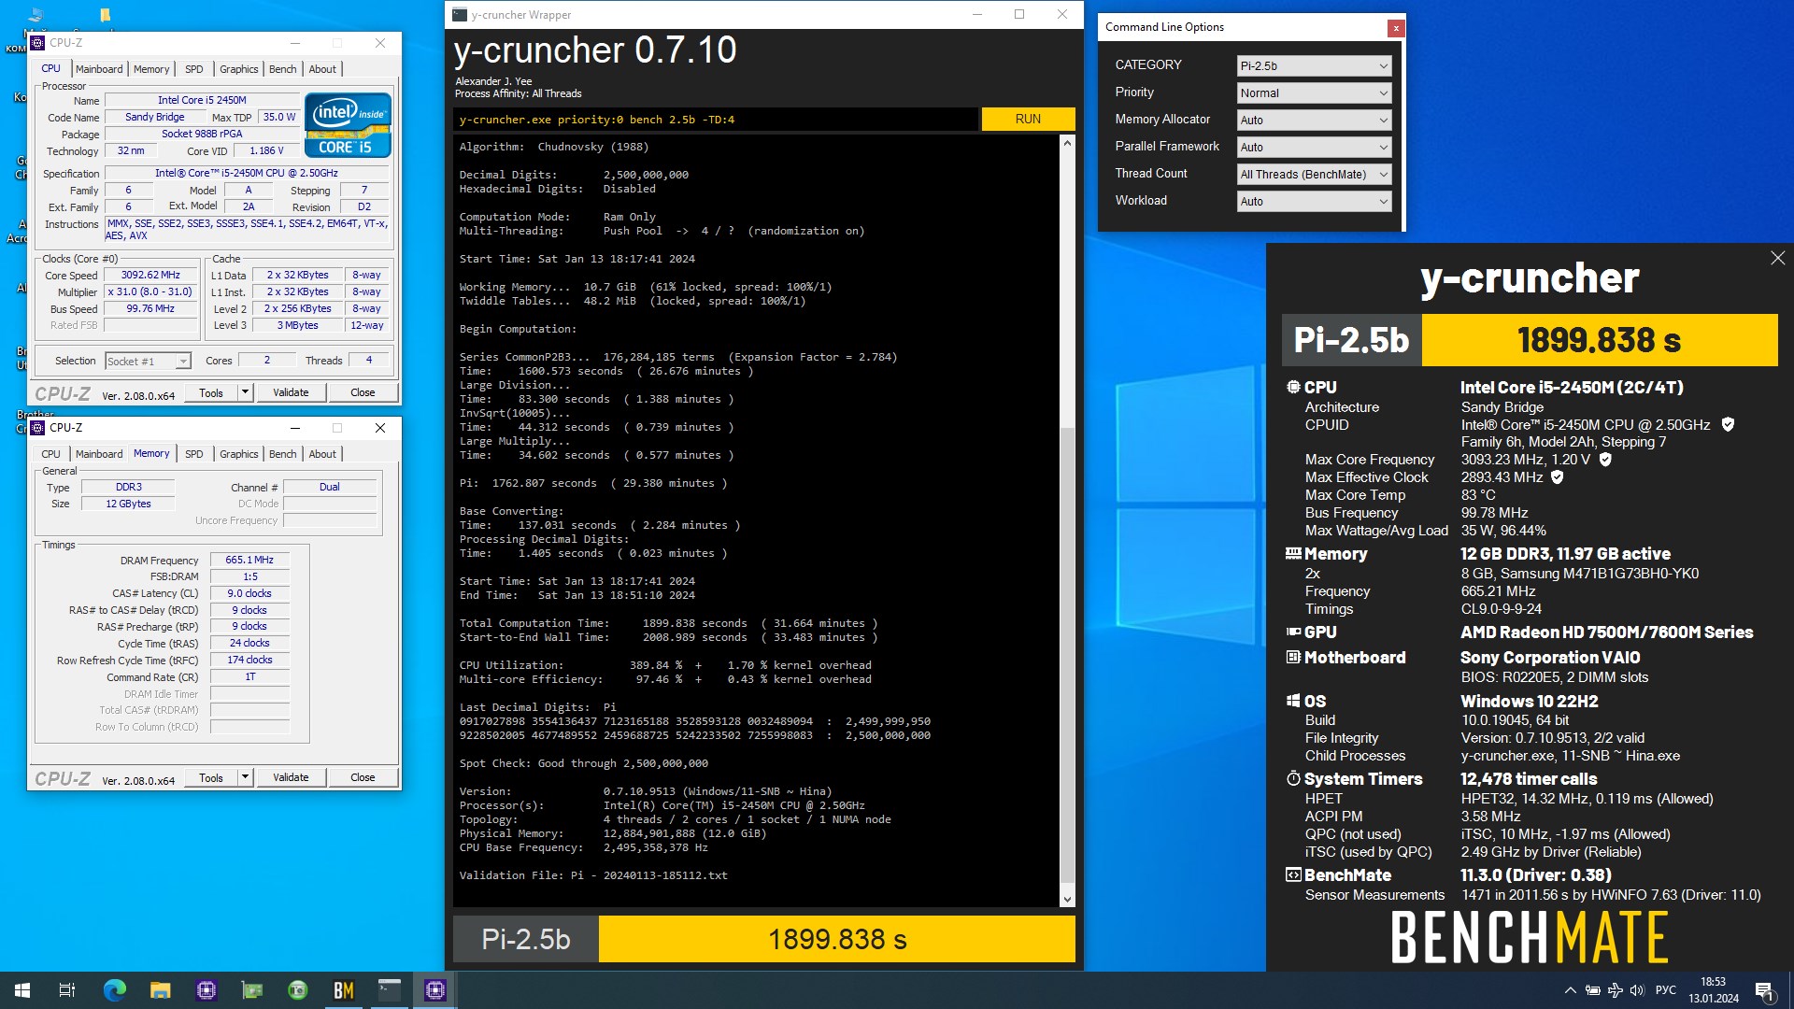
Task: Click the green graphics card taskbar icon
Action: pyautogui.click(x=251, y=990)
